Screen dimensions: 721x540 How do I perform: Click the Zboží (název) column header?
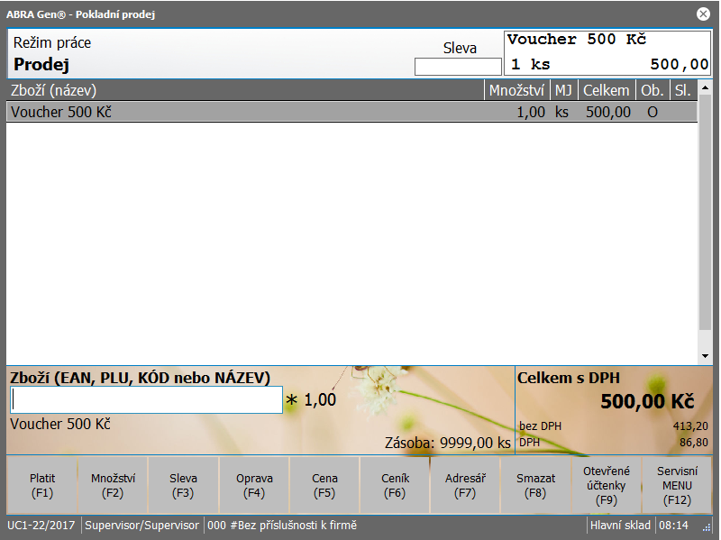tap(243, 90)
